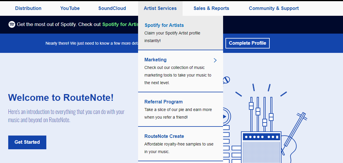Viewport: 343px width, 163px height.
Task: Open the Community & Support menu
Action: [x=274, y=8]
